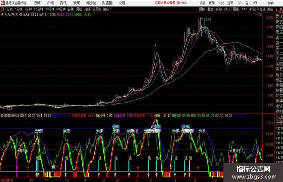Click the MA60: 14.33 indicator label
The image size is (283, 182).
pyautogui.click(x=82, y=15)
